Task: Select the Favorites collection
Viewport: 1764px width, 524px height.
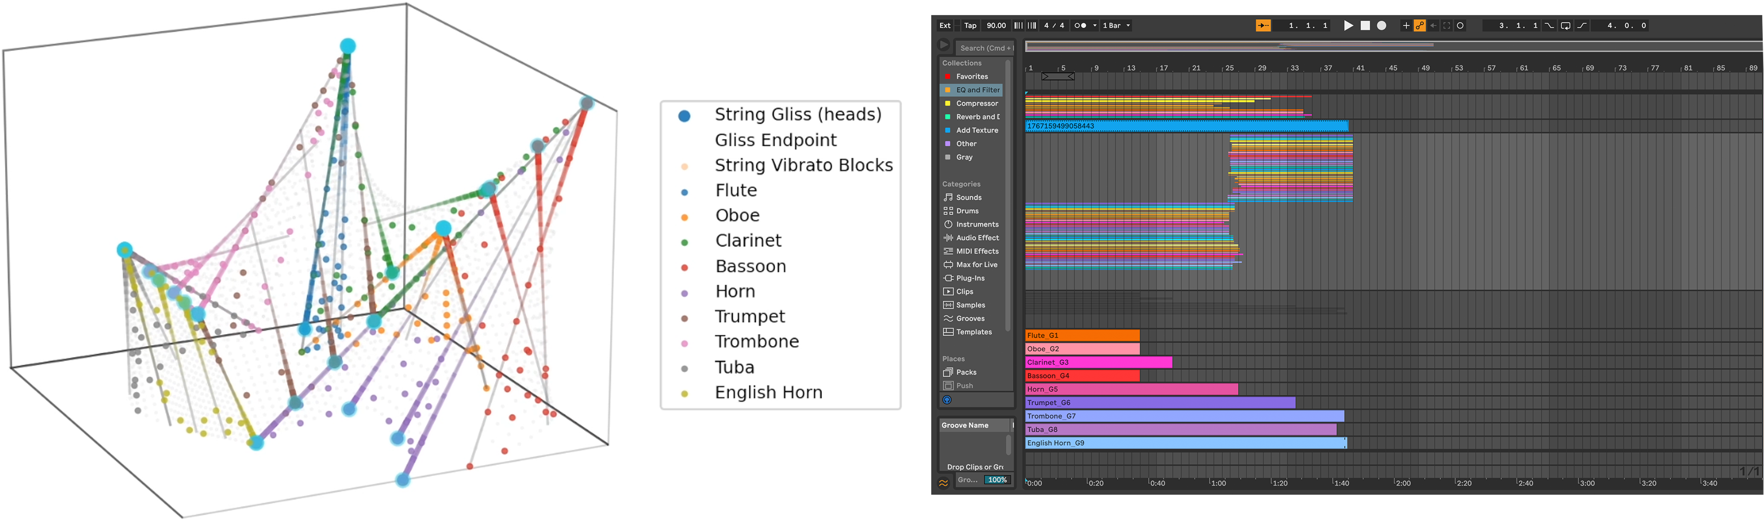Action: 972,77
